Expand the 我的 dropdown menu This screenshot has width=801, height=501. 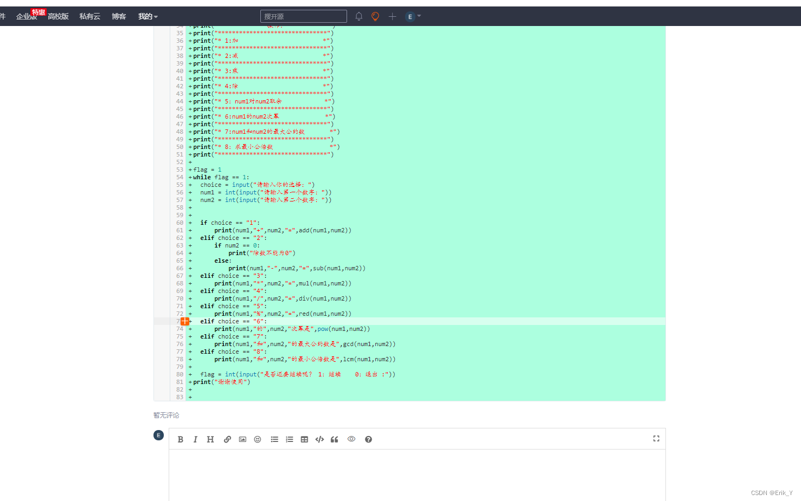[x=148, y=16]
